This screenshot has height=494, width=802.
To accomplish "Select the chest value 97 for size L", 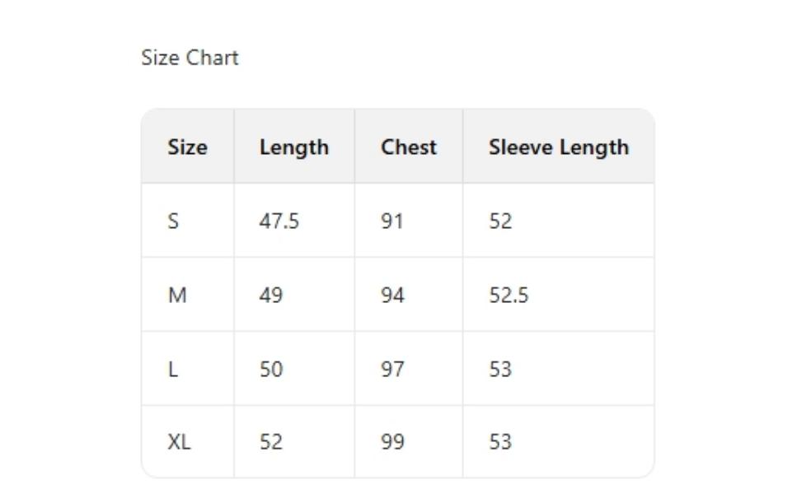I will click(x=392, y=369).
